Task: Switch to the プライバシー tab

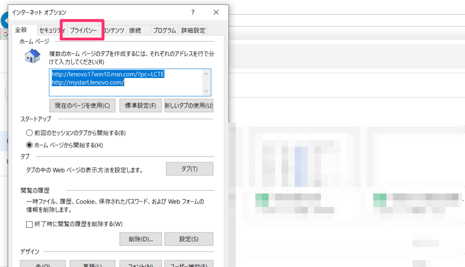Action: 83,30
